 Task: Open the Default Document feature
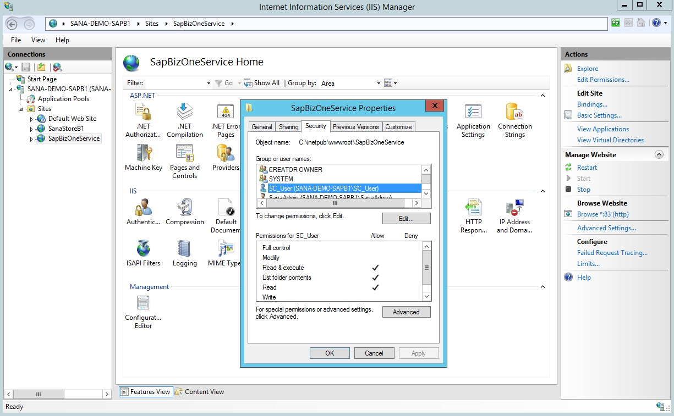pyautogui.click(x=226, y=216)
